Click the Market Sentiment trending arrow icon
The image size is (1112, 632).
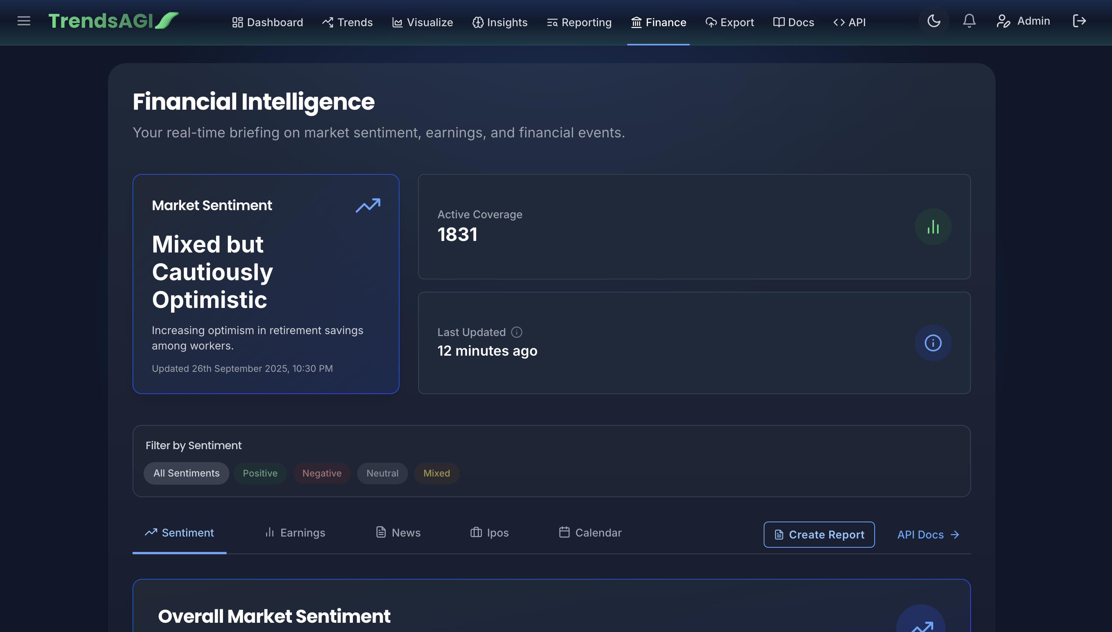pos(368,205)
